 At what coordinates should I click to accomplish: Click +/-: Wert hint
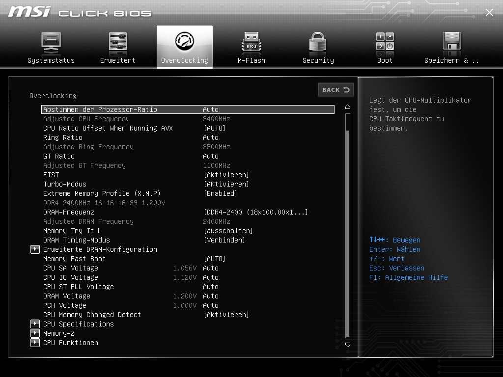click(387, 259)
